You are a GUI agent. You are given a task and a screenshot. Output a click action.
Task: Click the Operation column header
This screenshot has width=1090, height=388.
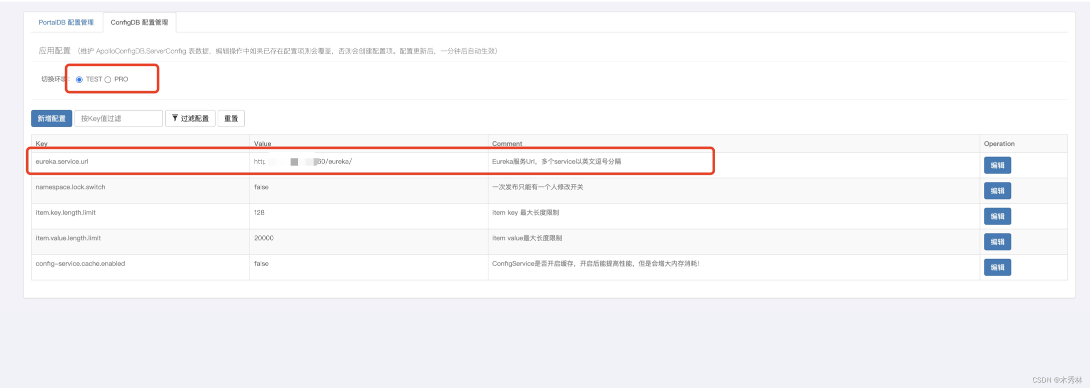tap(1023, 143)
